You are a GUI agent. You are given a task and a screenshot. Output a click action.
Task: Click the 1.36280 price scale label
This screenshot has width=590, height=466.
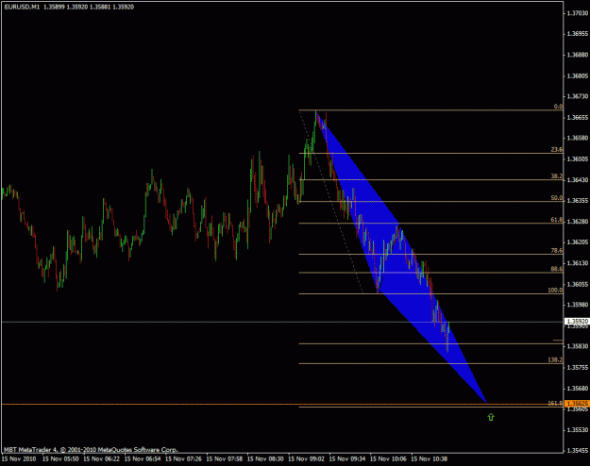click(577, 221)
